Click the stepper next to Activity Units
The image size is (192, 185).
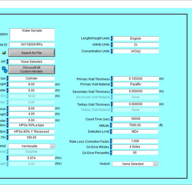(x=112, y=45)
